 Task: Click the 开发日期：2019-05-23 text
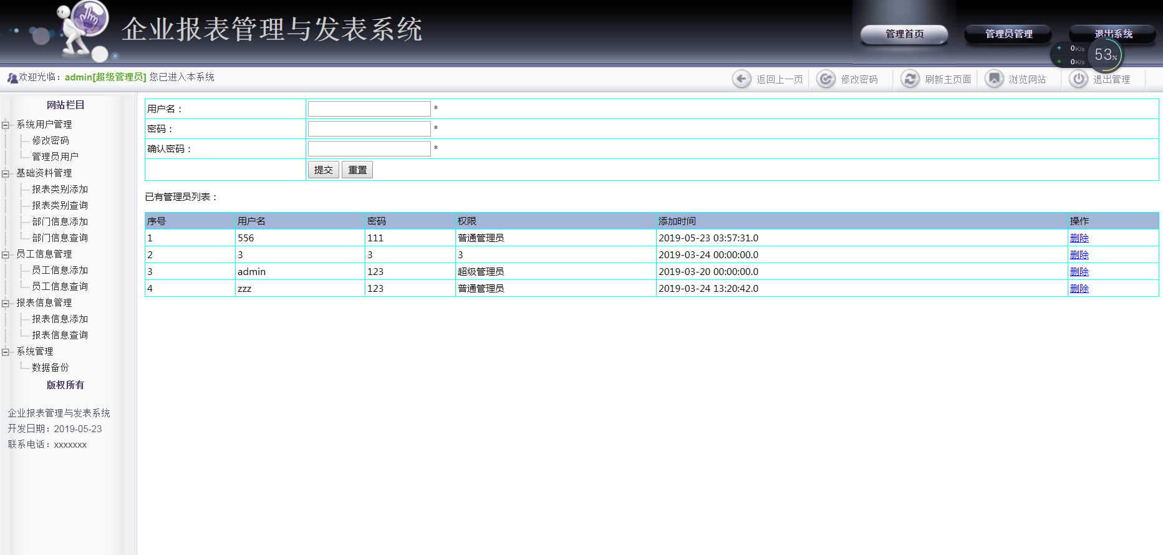(55, 428)
